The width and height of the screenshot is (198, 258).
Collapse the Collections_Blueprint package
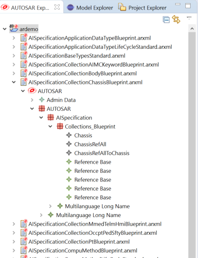coord(50,127)
